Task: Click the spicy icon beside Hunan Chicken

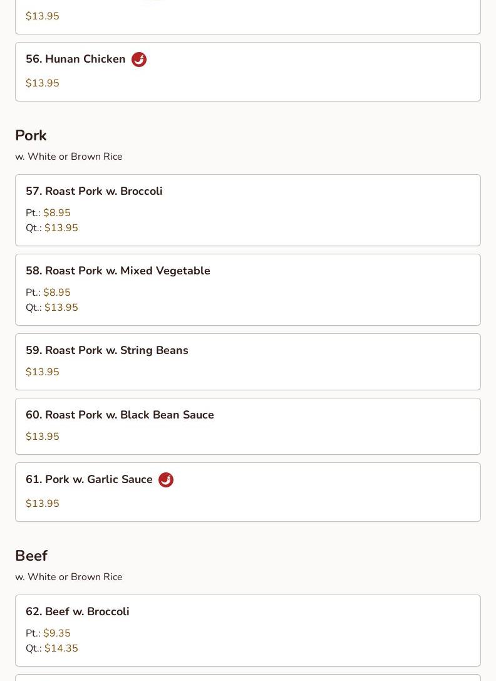Action: pos(139,59)
